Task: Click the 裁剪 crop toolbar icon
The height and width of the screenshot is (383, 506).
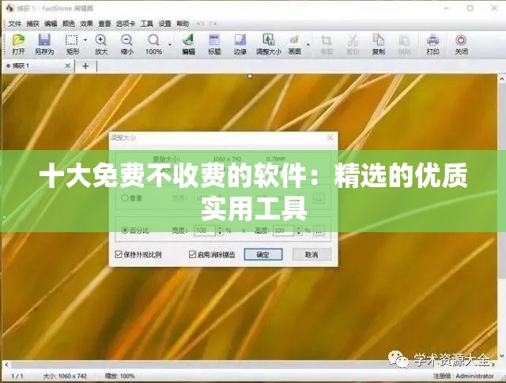Action: point(327,44)
